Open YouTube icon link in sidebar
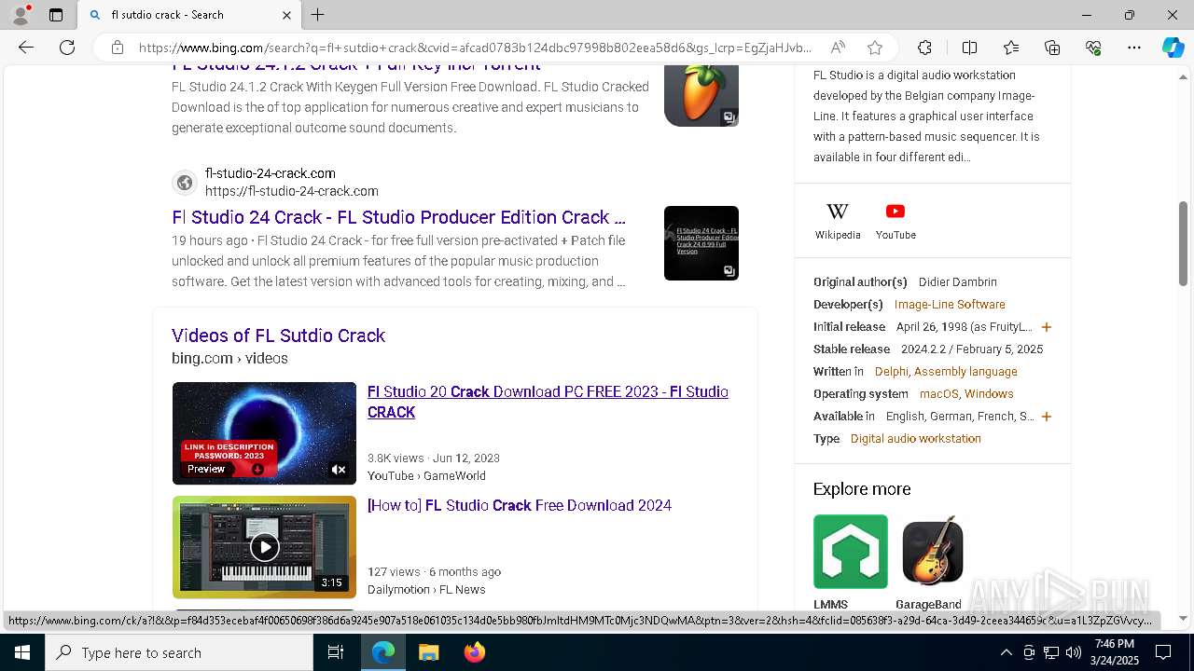 click(x=895, y=221)
